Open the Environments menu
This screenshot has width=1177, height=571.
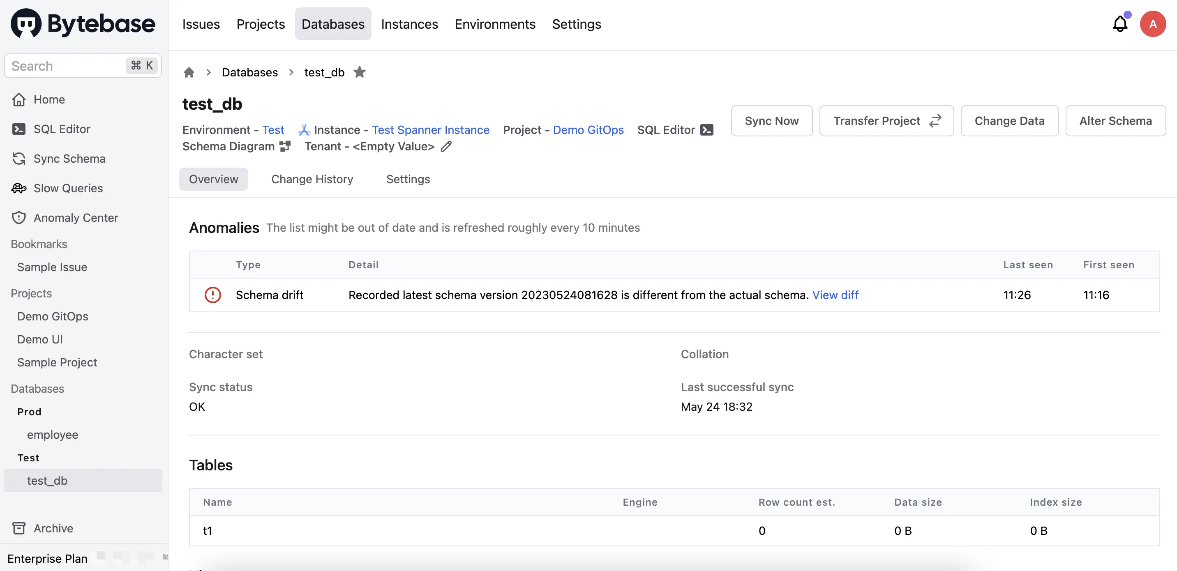[495, 24]
